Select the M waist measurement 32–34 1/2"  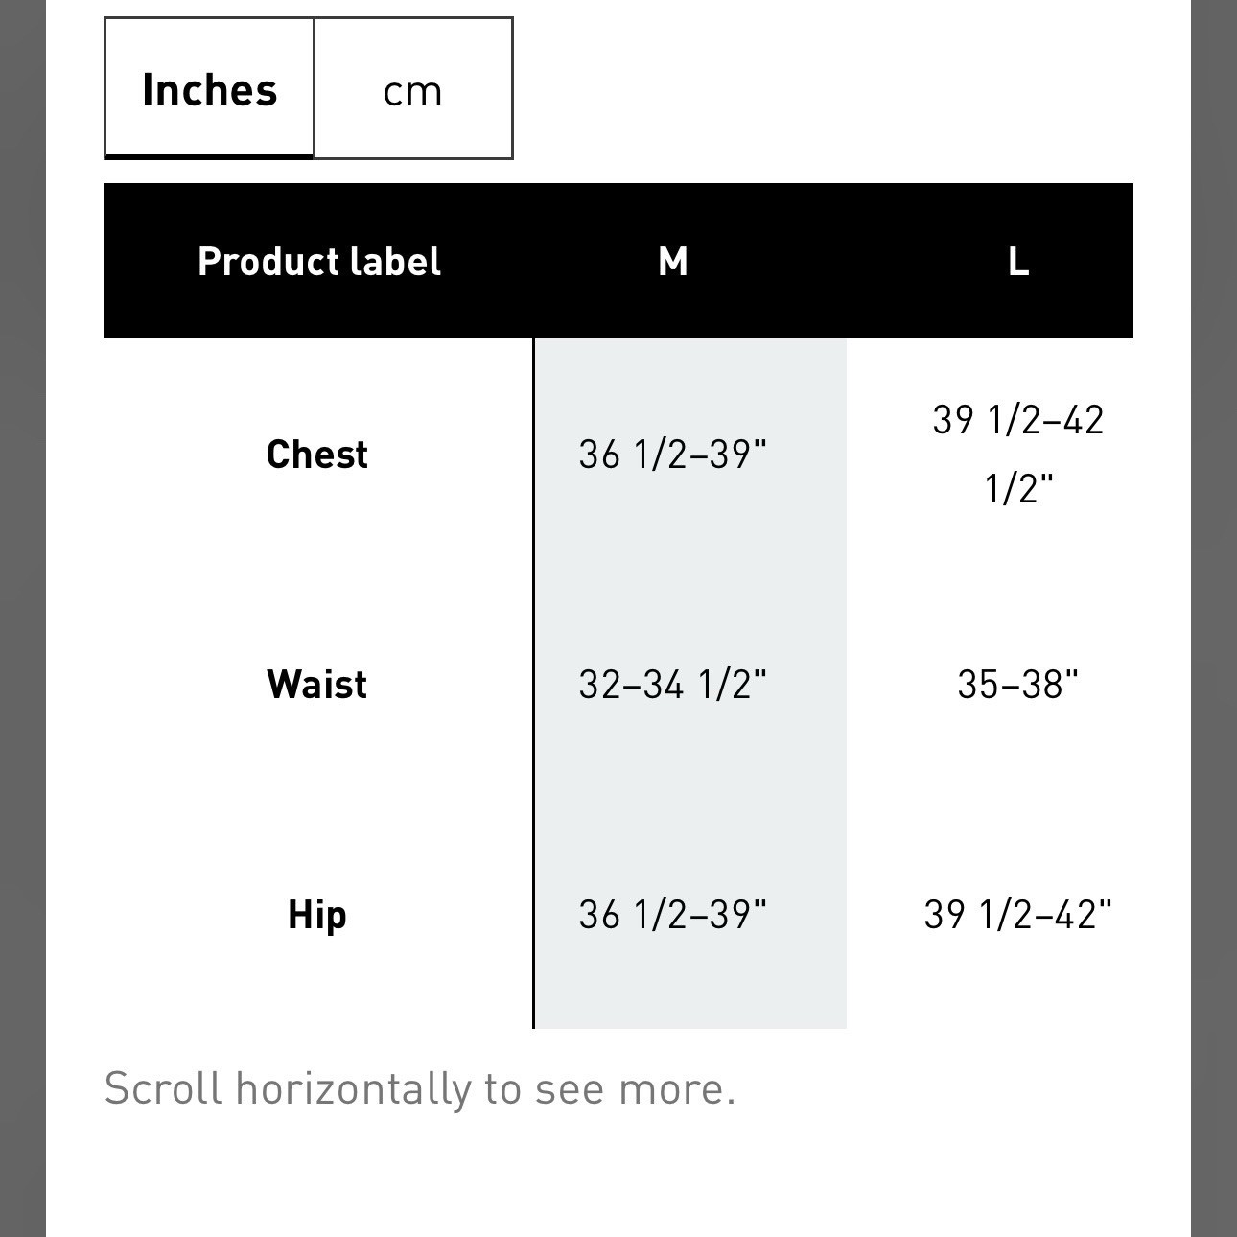click(673, 684)
